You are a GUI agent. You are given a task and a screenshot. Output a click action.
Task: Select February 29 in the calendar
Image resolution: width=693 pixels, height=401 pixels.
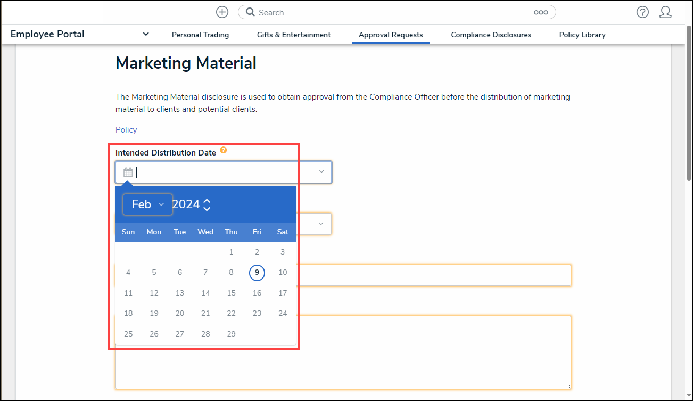231,334
